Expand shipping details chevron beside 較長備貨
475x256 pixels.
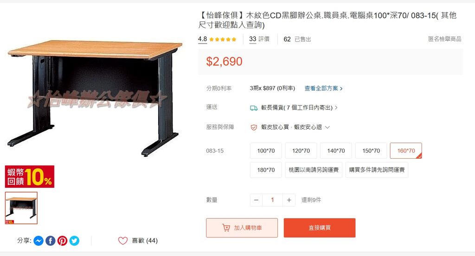point(336,107)
